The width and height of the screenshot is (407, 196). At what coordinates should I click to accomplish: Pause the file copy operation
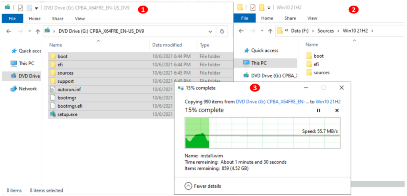pos(318,111)
